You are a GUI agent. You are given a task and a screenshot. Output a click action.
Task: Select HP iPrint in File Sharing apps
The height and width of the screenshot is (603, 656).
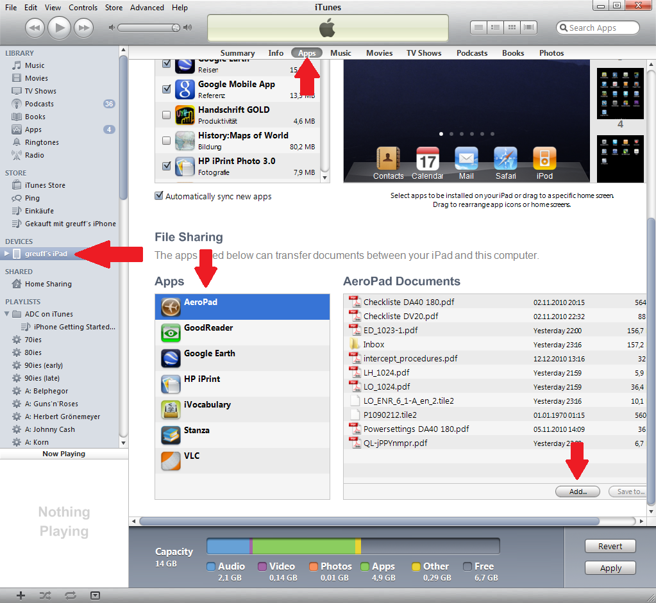click(x=242, y=384)
